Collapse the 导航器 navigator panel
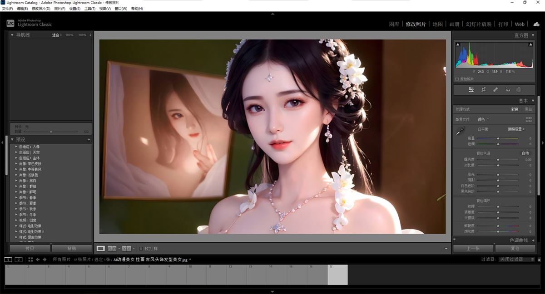 [x=12, y=35]
